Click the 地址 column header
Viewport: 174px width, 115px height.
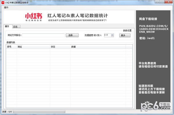click(33, 47)
